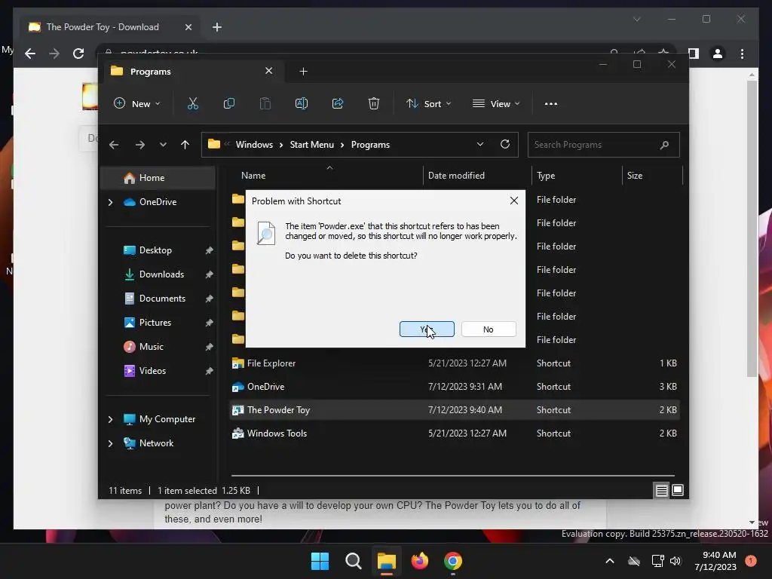
Task: Open File Explorer from the taskbar
Action: 387,561
